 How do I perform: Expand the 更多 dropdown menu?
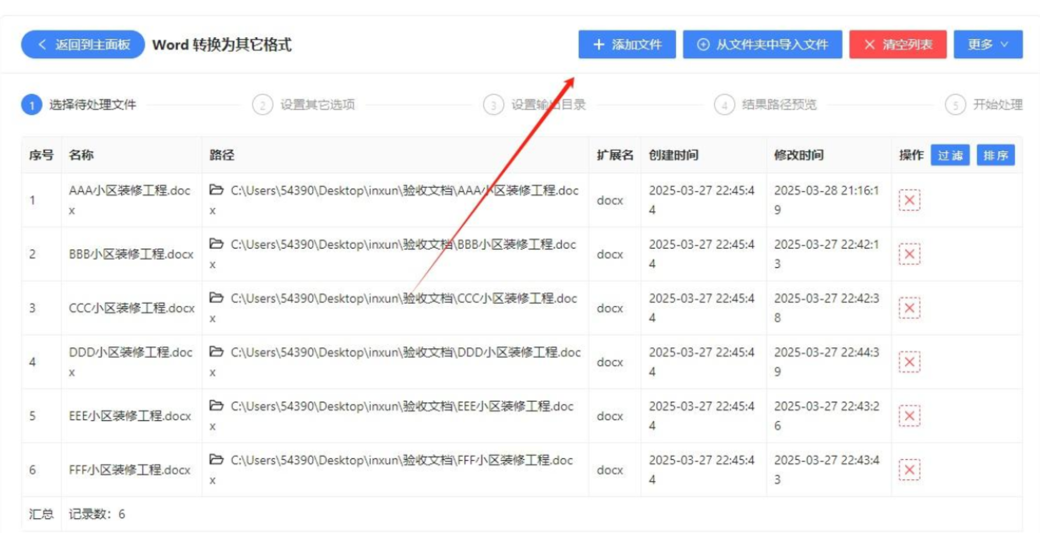(987, 45)
